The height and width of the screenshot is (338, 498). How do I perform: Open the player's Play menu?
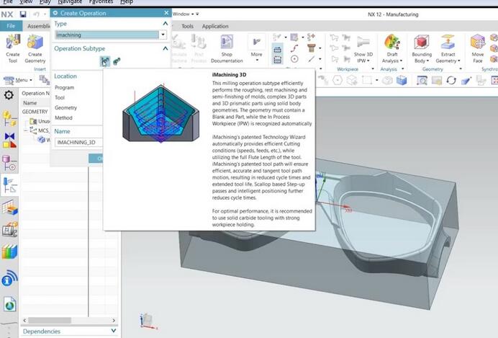tap(45, 2)
